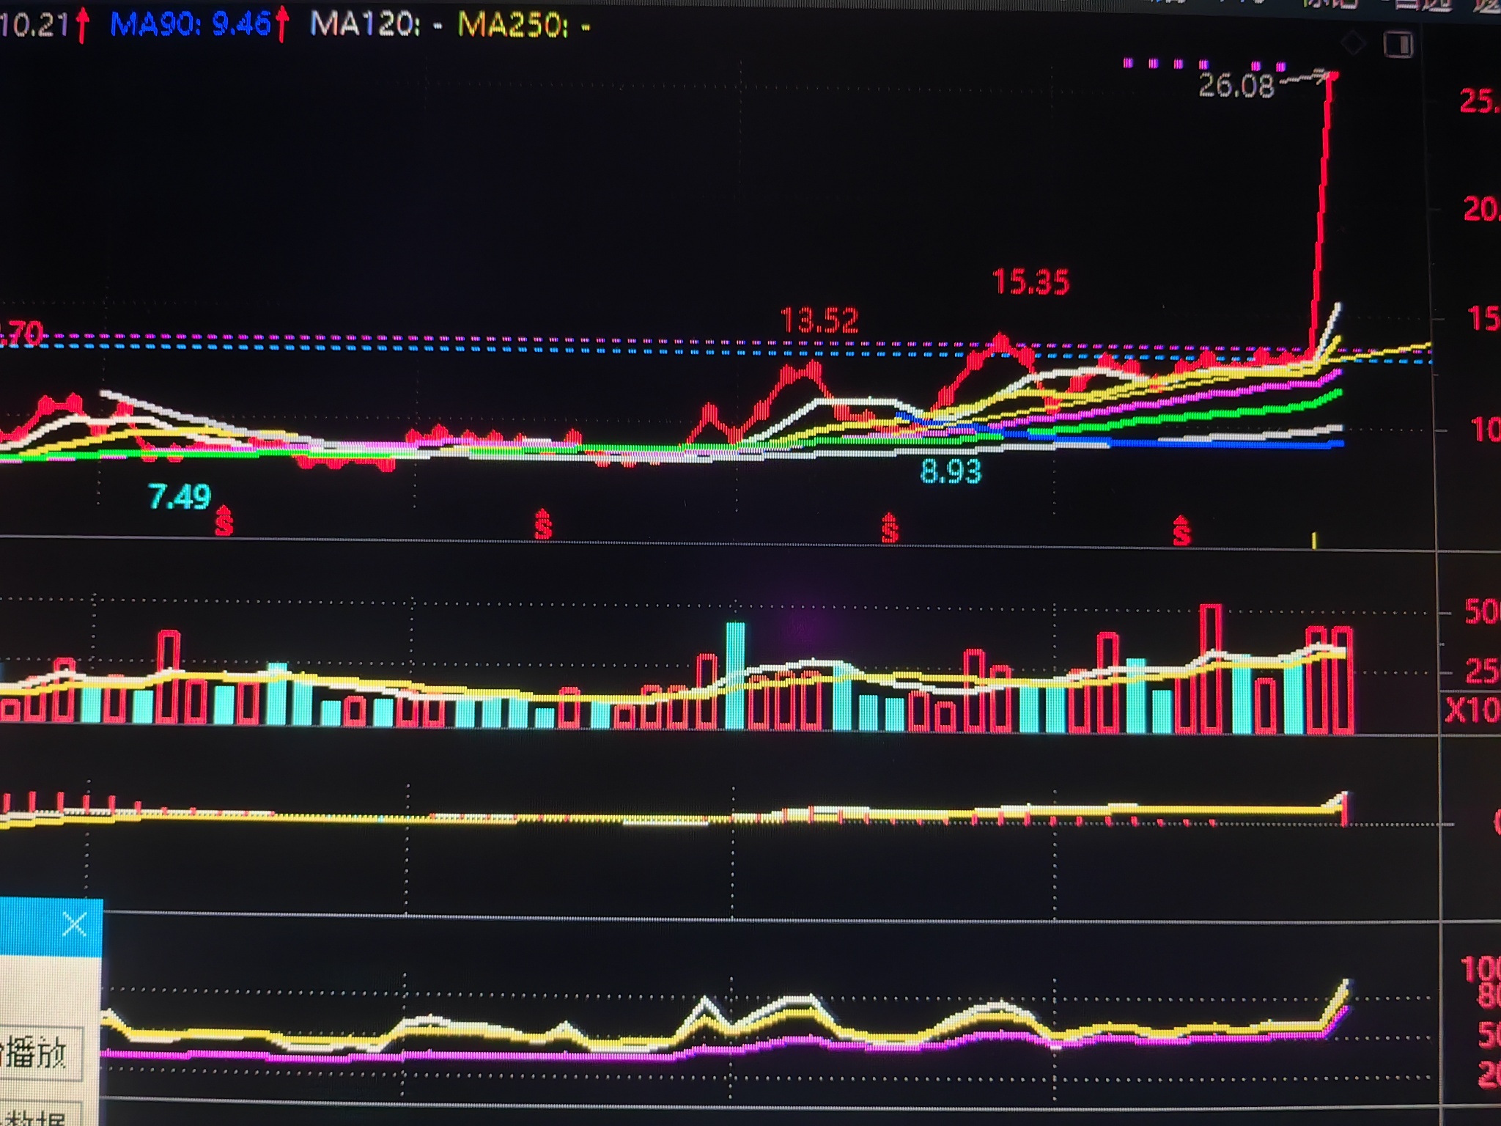
Task: Click the 15.35 peak price label
Action: (x=1031, y=281)
